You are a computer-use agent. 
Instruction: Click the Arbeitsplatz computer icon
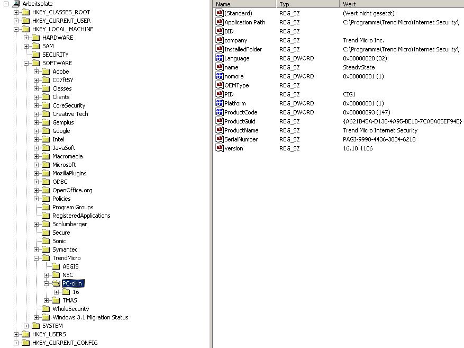[16, 4]
